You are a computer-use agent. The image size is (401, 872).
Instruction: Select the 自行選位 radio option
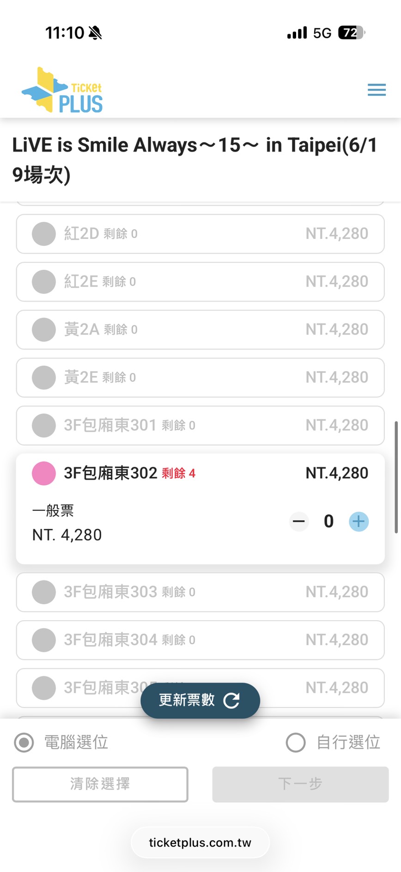pos(296,743)
